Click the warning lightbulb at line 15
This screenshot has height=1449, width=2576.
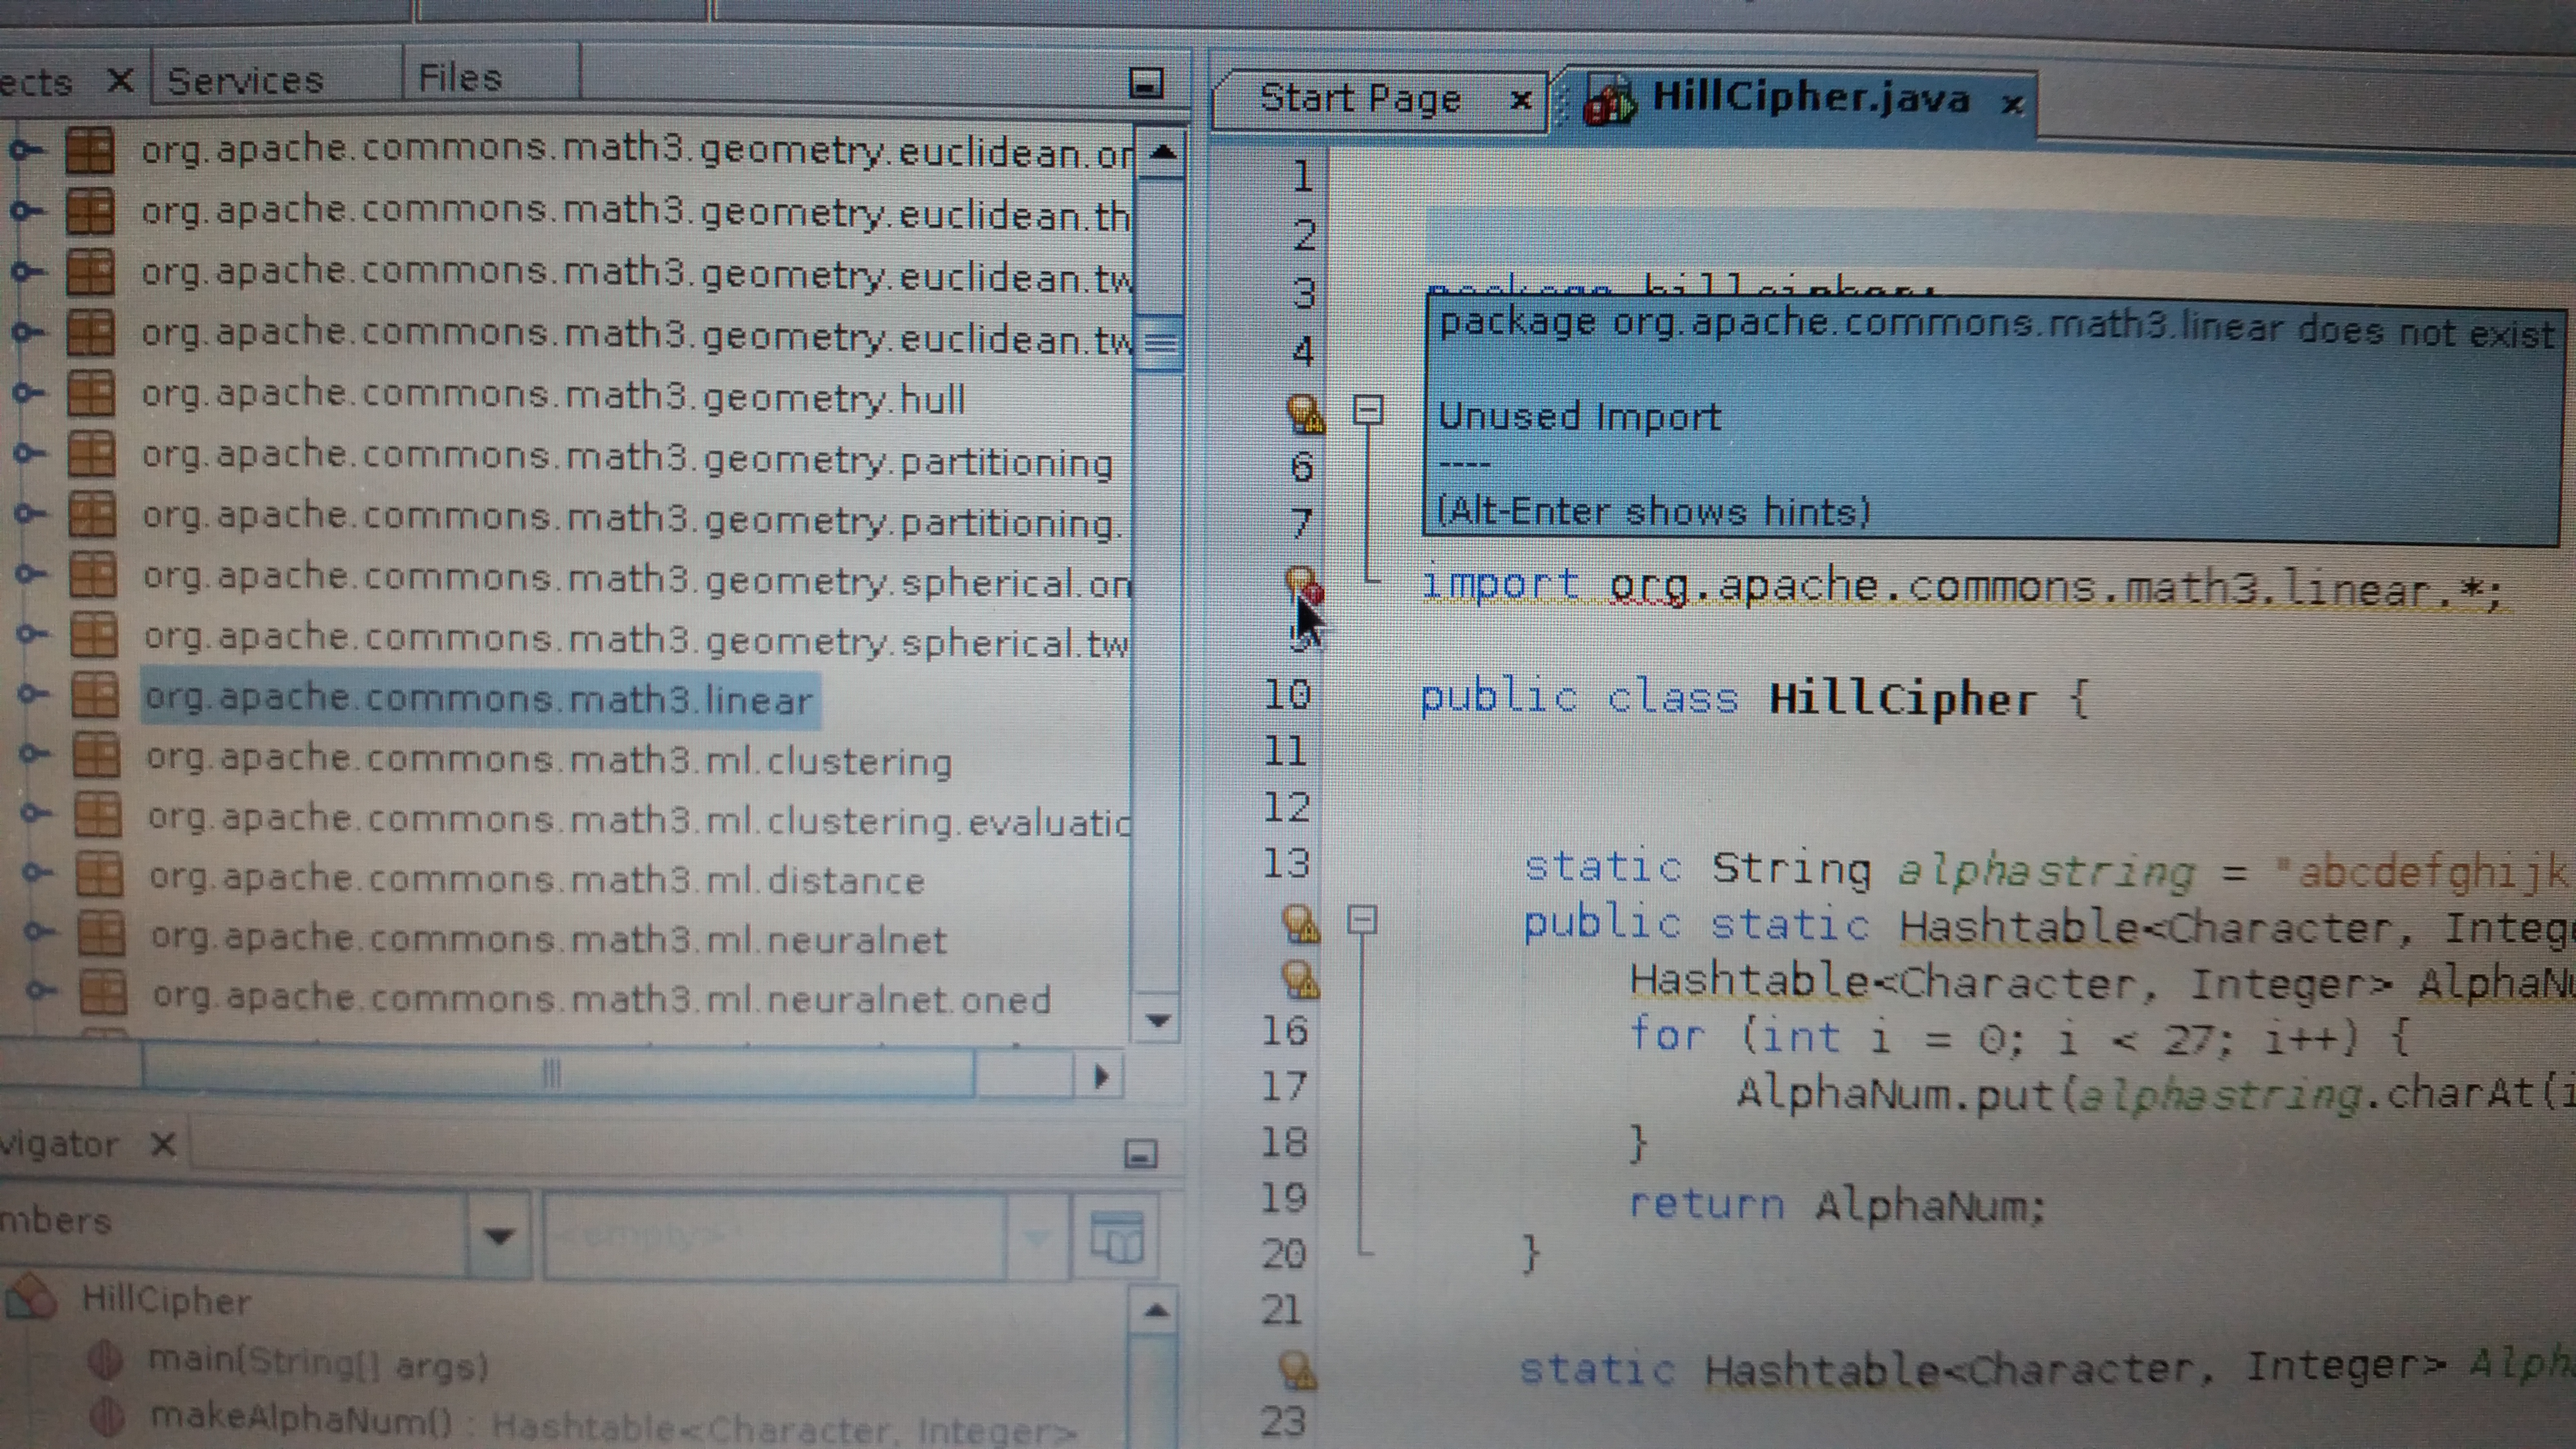point(1301,980)
